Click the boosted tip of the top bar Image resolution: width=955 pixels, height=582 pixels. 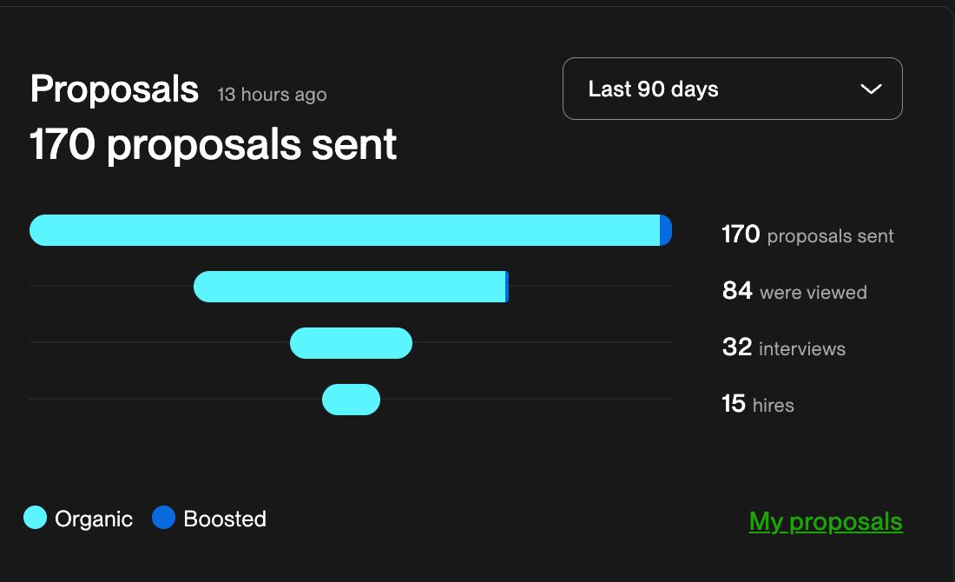[x=667, y=229]
